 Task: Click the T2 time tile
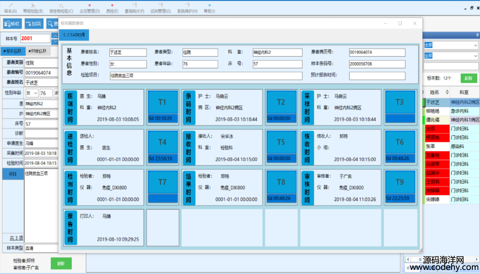click(x=281, y=102)
